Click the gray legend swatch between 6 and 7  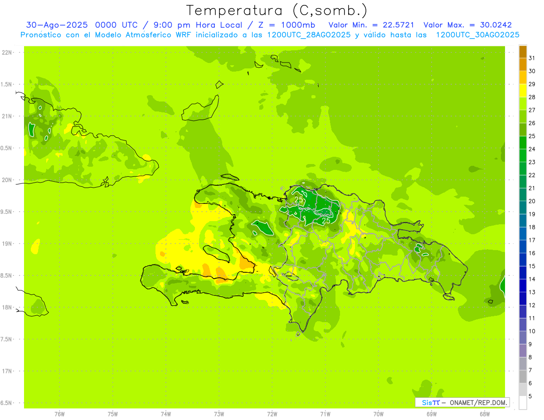[x=523, y=377]
